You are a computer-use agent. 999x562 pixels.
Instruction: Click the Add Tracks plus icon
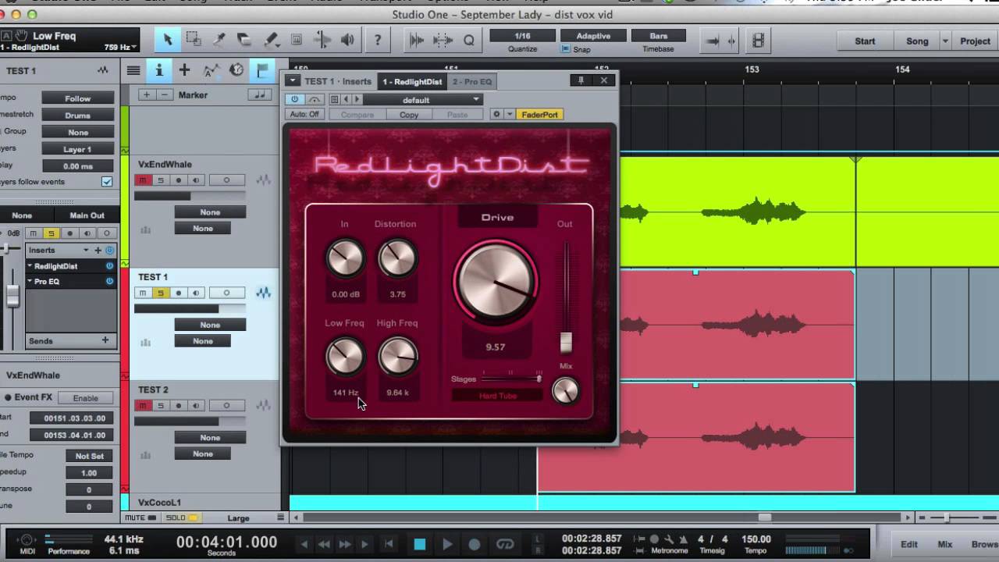[x=184, y=70]
